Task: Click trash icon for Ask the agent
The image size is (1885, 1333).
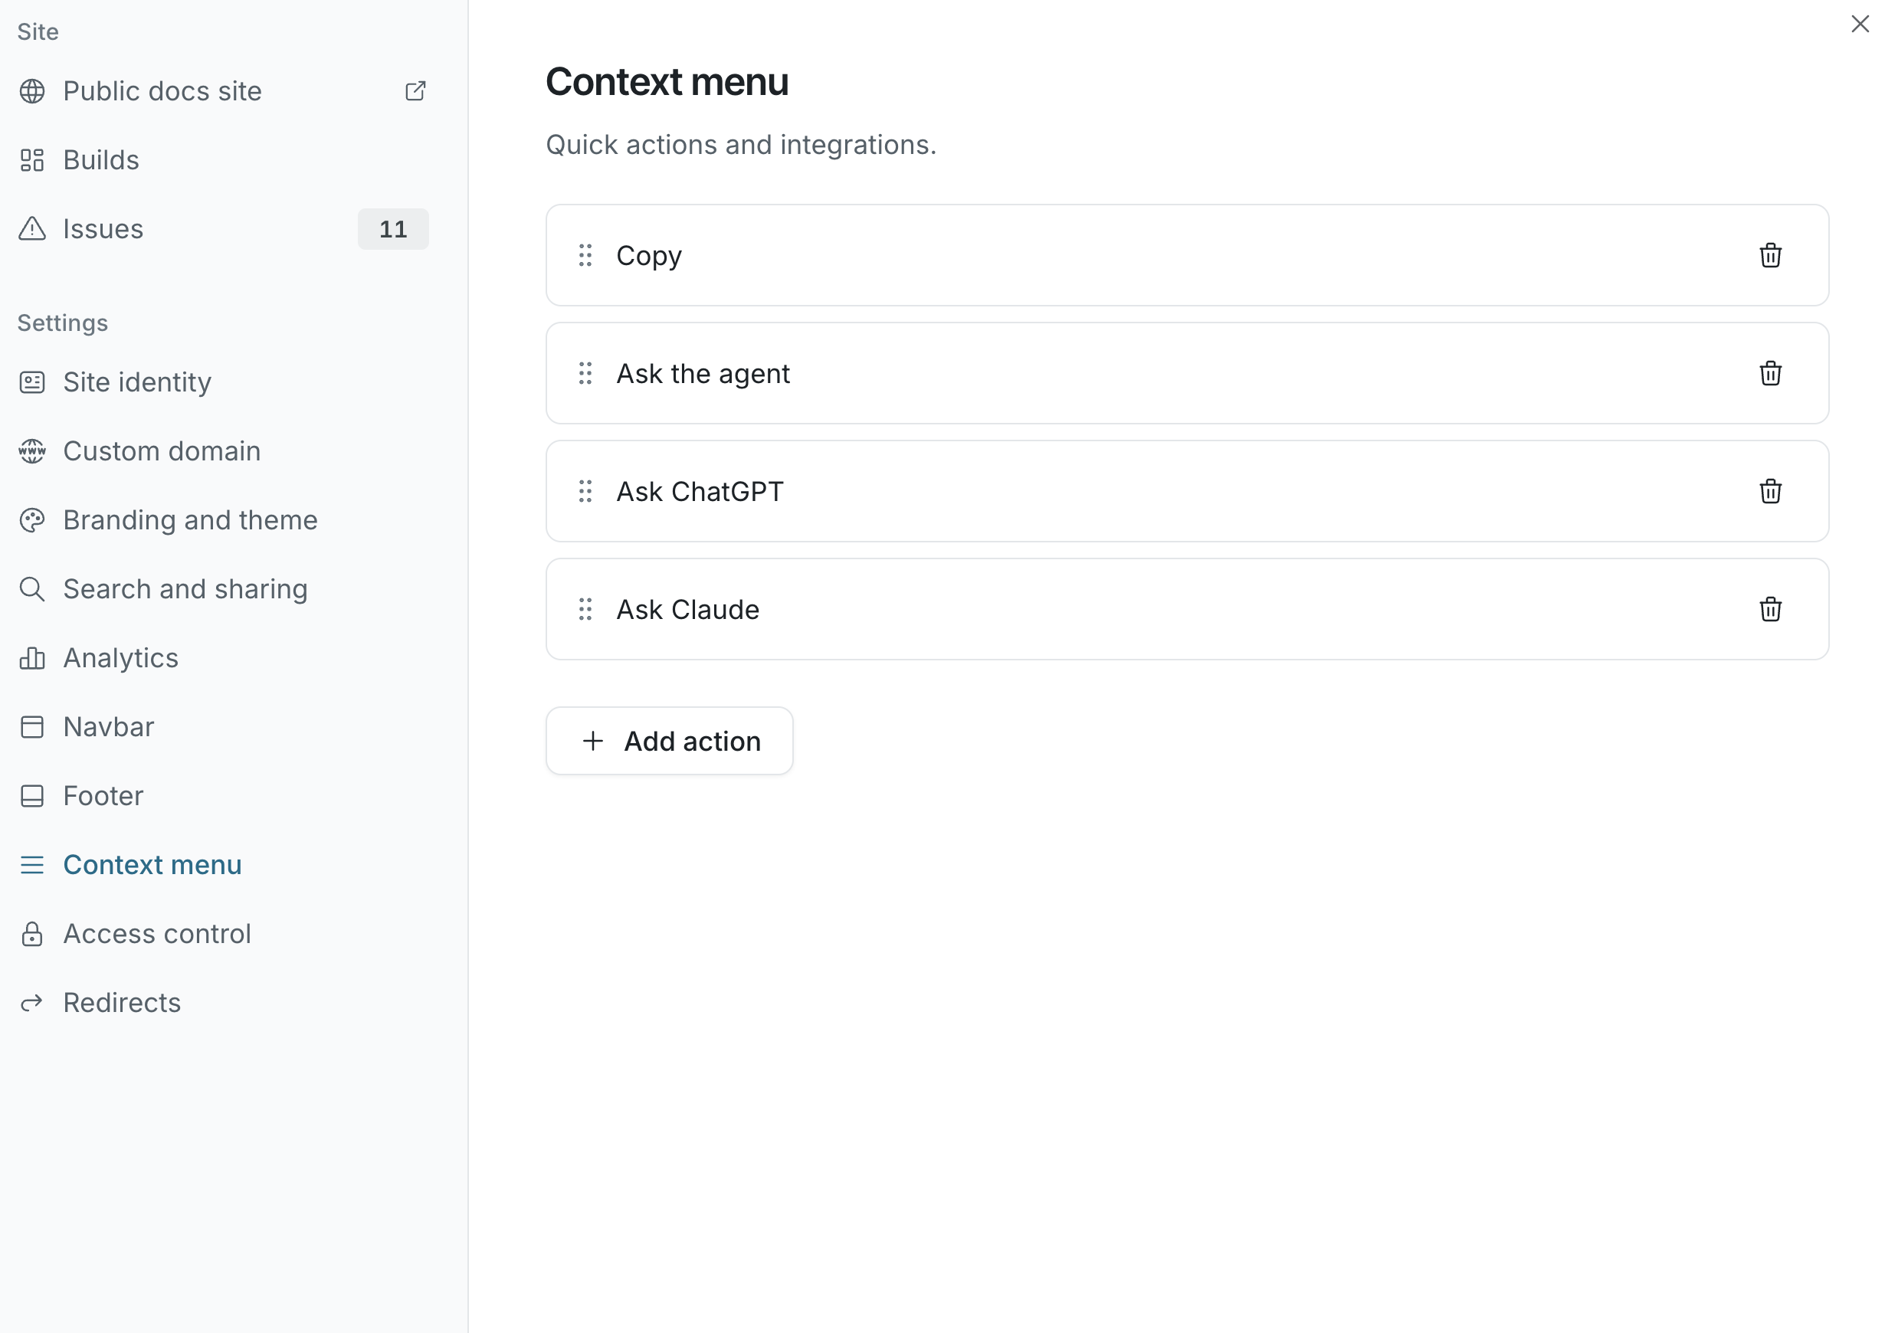Action: point(1770,374)
